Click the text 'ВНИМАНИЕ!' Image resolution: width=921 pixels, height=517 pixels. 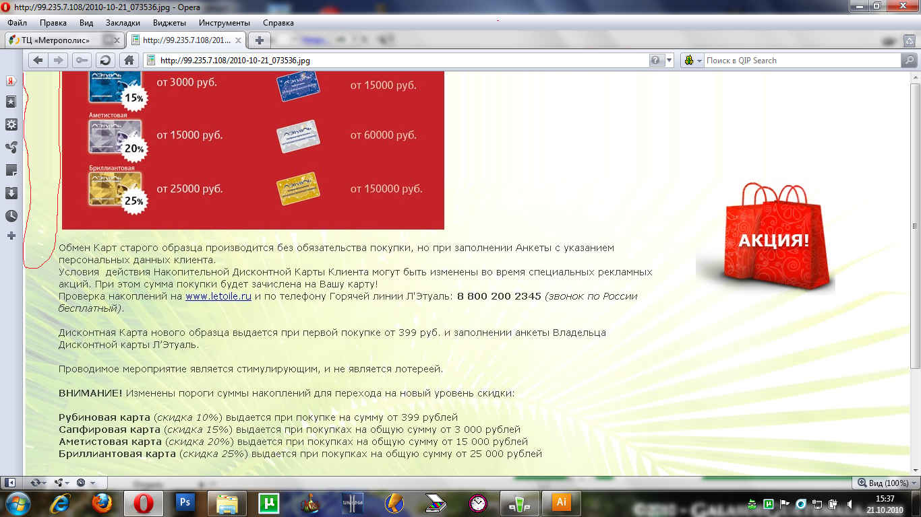tap(90, 393)
